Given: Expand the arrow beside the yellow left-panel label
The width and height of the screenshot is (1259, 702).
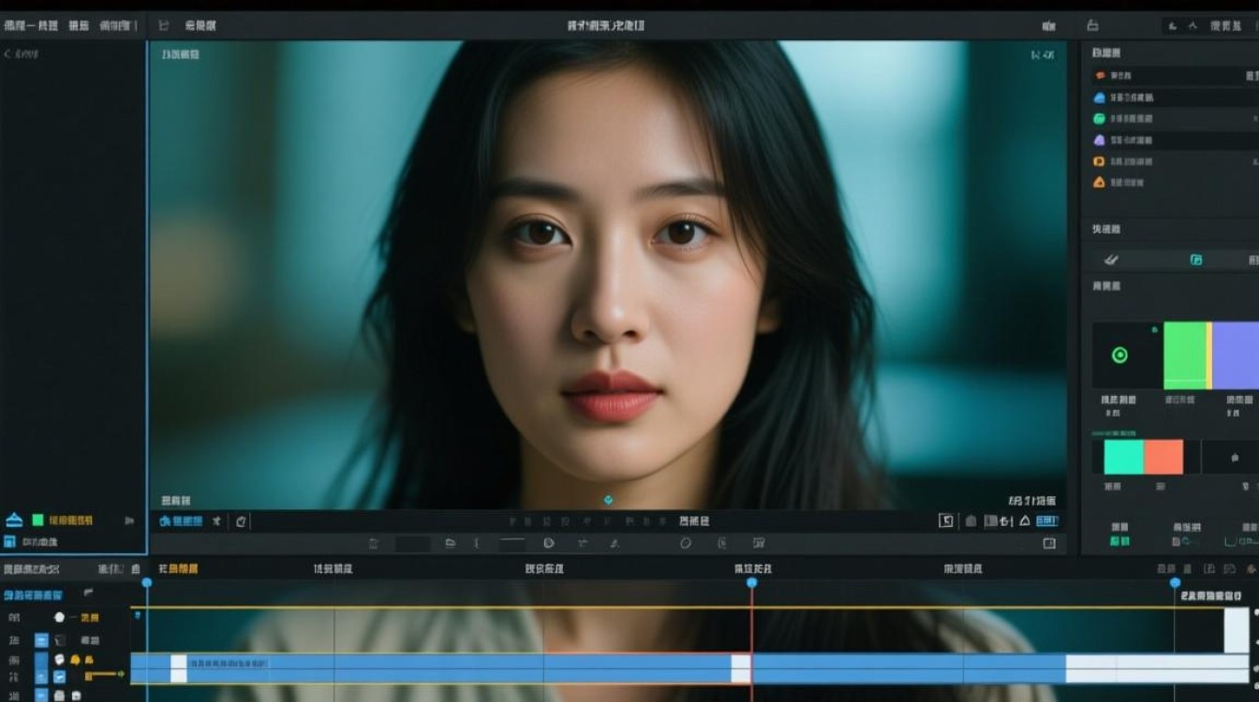Looking at the screenshot, I should 129,520.
